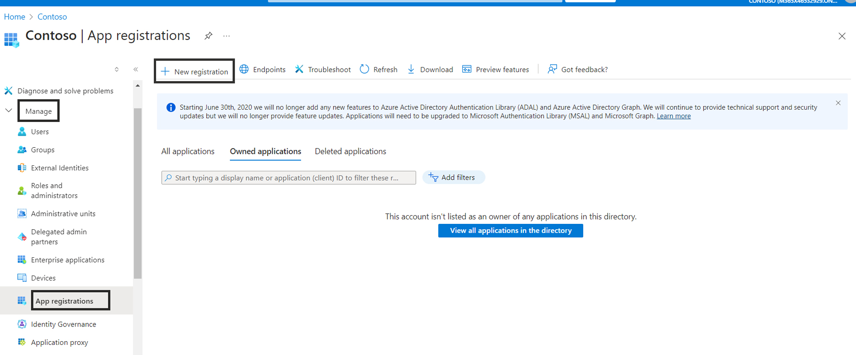Click the Users person icon
856x355 pixels.
point(22,132)
